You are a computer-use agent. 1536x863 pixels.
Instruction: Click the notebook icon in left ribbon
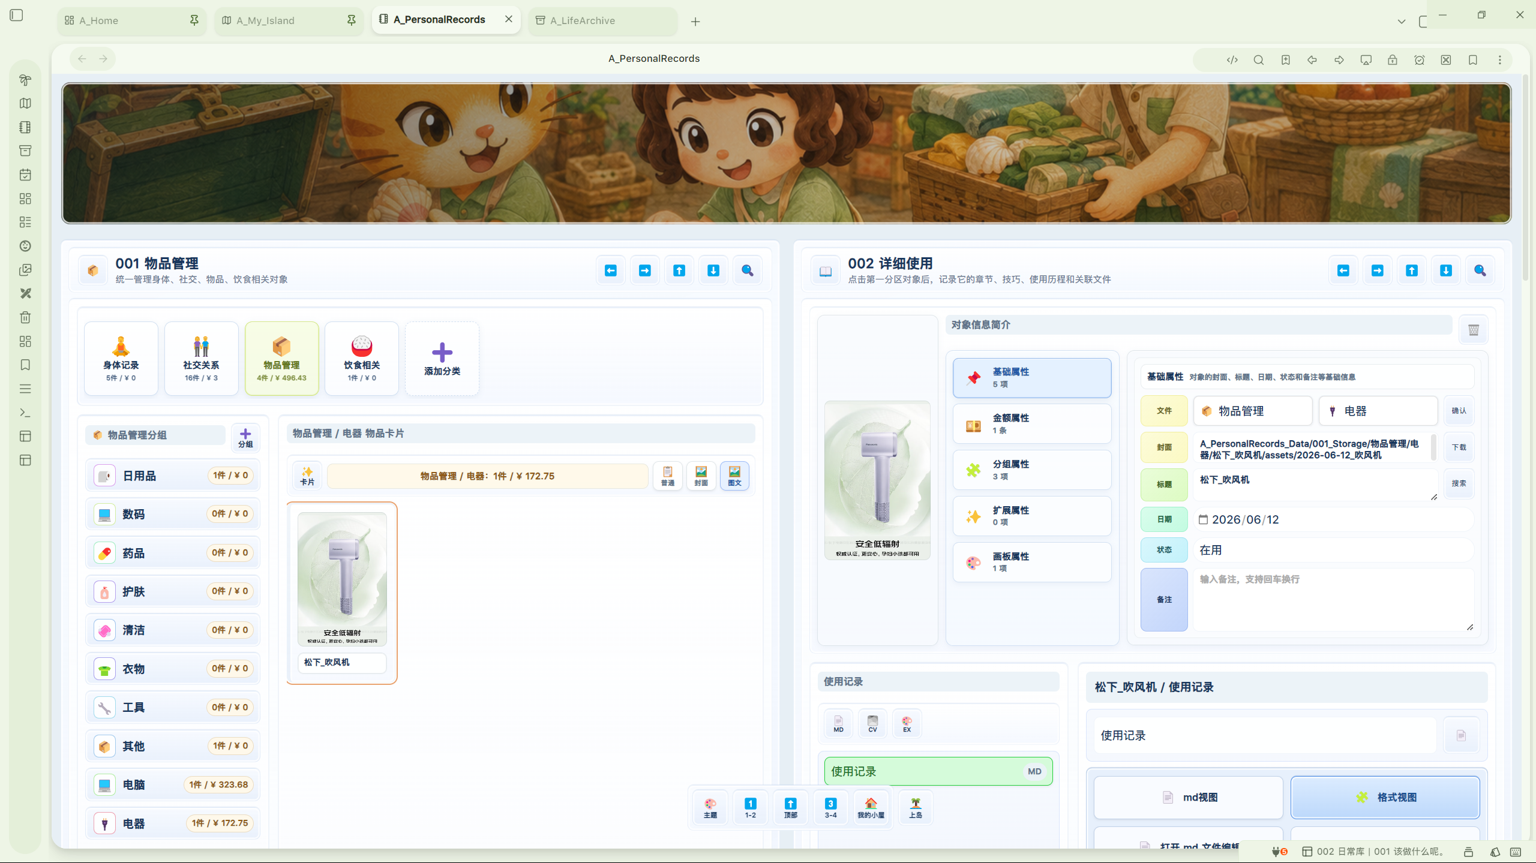coord(25,127)
